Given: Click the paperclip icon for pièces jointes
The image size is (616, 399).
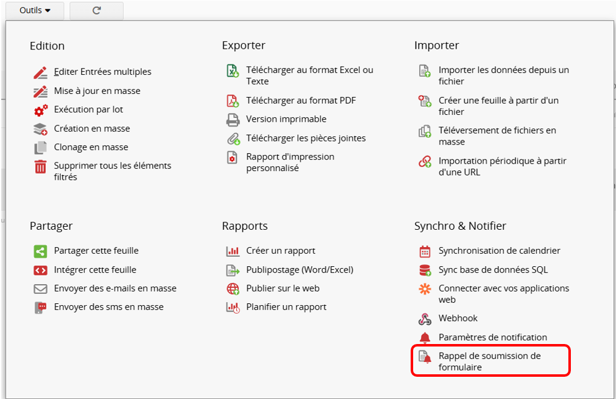Looking at the screenshot, I should pos(233,138).
